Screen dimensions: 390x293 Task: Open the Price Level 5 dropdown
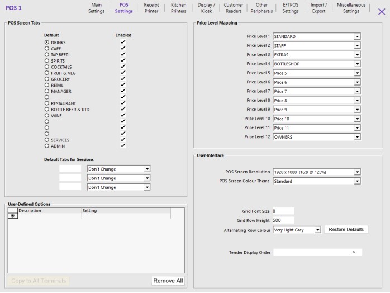coord(357,73)
